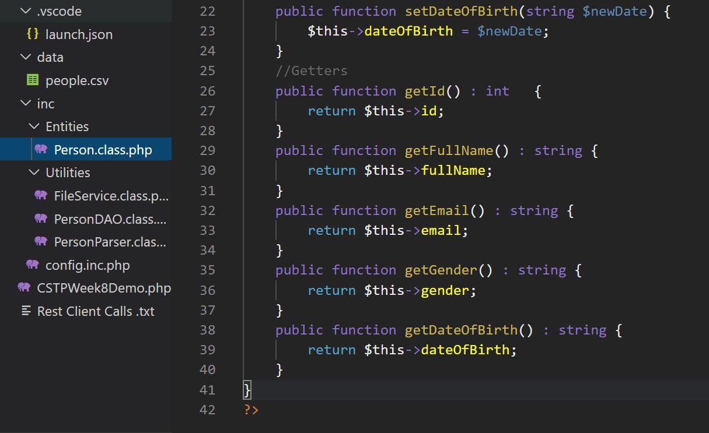Click the PHP elephant icon for Person.class.php
Viewport: 709px width, 433px height.
[x=41, y=149]
